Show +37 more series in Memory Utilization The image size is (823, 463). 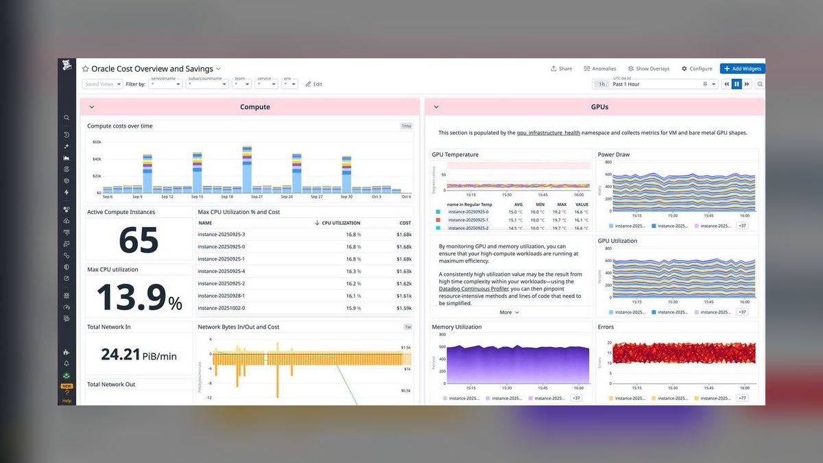(x=576, y=398)
